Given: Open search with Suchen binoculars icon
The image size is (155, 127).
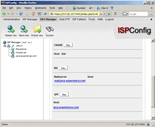Looking at the screenshot, I should pyautogui.click(x=50, y=29).
